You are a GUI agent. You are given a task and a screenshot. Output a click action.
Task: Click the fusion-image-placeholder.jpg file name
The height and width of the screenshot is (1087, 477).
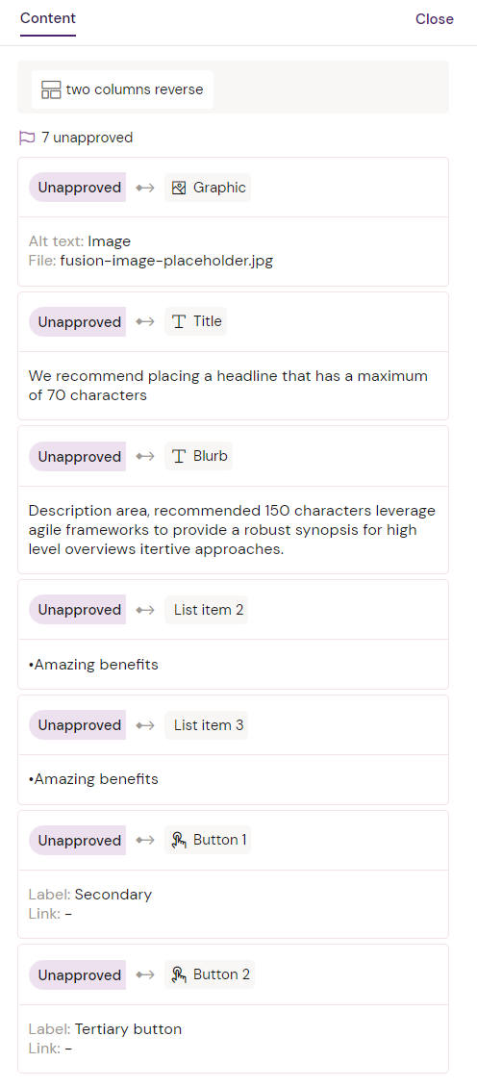click(166, 261)
